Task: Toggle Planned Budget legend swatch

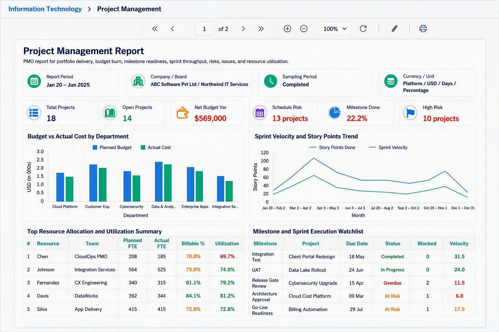Action: [95, 148]
